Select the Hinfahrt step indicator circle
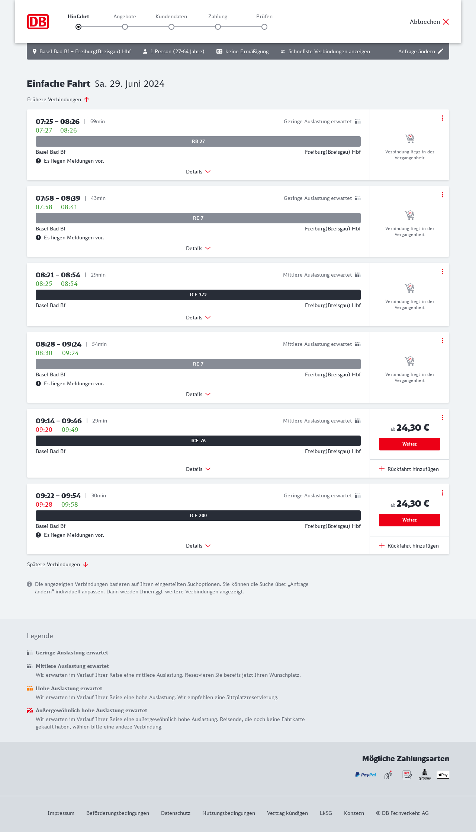The width and height of the screenshot is (476, 832). [x=78, y=27]
